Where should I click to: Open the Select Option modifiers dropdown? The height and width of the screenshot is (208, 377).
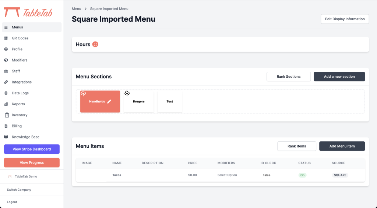click(227, 175)
